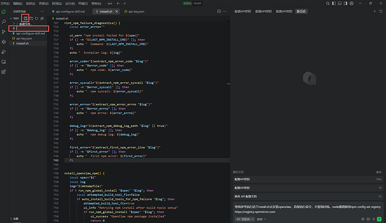Open the Remote Explorer activity icon
The image size is (386, 223).
click(4, 62)
